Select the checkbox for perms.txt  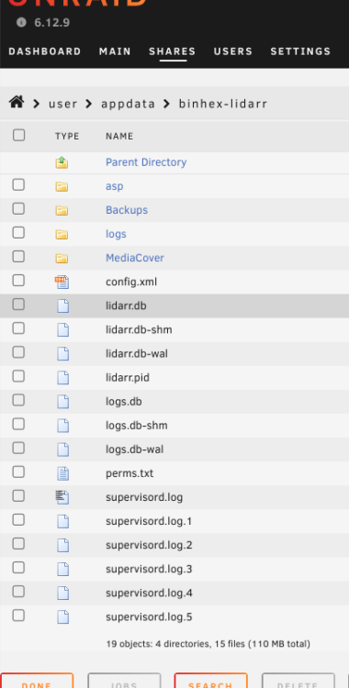click(18, 472)
